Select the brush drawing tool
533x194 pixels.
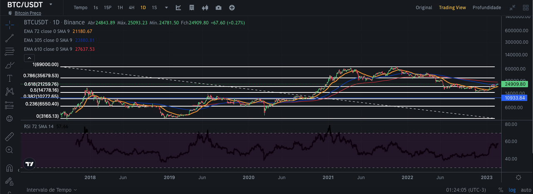pyautogui.click(x=10, y=65)
